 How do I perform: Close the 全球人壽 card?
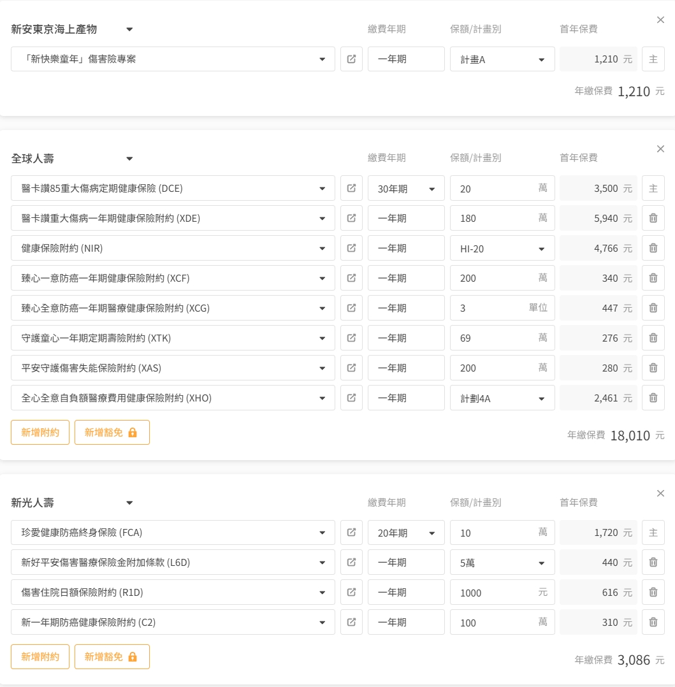660,149
